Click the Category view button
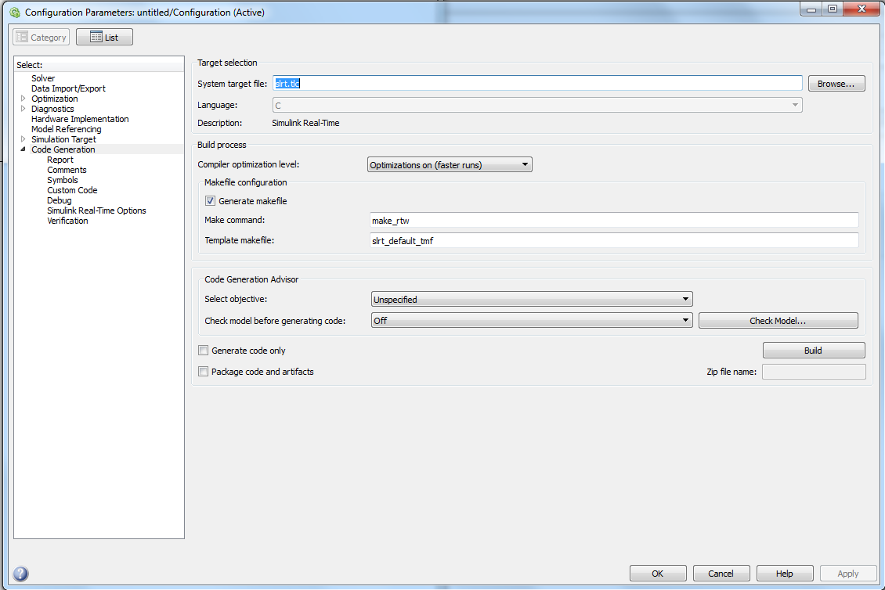This screenshot has height=590, width=885. [x=42, y=37]
